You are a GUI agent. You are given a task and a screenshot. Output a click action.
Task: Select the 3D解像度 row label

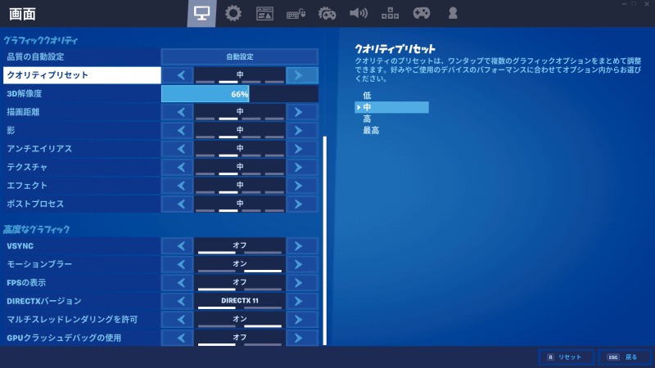pos(82,93)
